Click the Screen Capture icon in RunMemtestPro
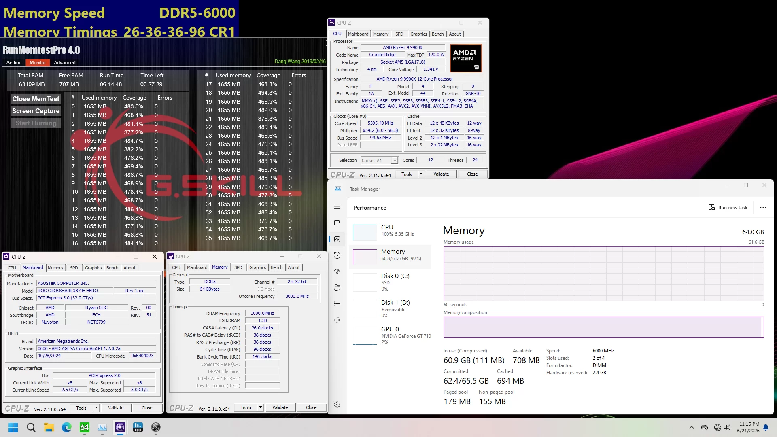Image resolution: width=777 pixels, height=437 pixels. pyautogui.click(x=35, y=111)
